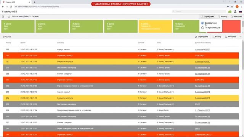Viewport: 244px width, 137px height.
Task: Open sensor link in event row 262
Action: [x=202, y=49]
